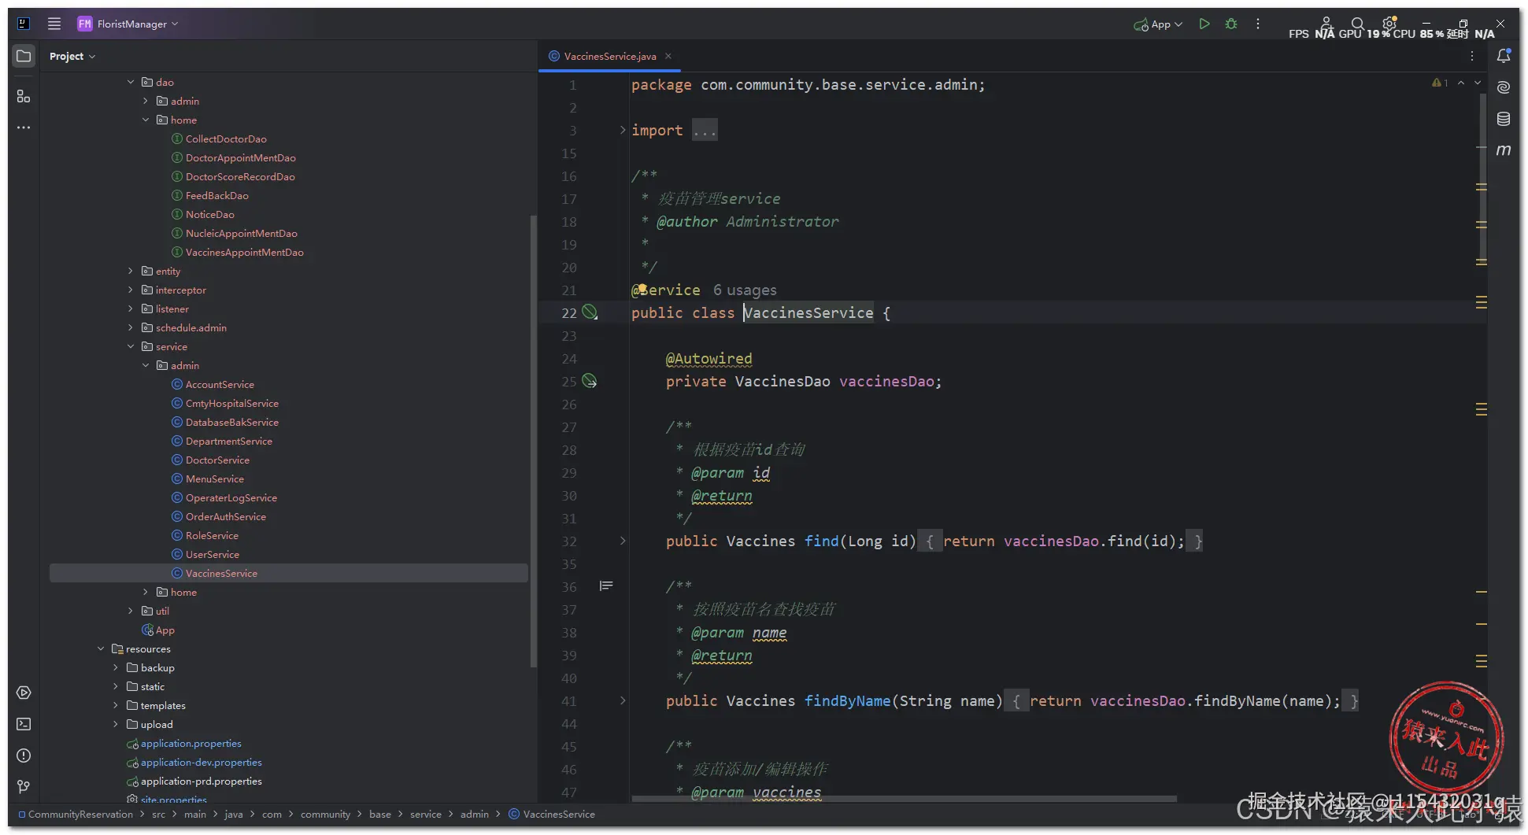Select the App class in tree

click(165, 630)
